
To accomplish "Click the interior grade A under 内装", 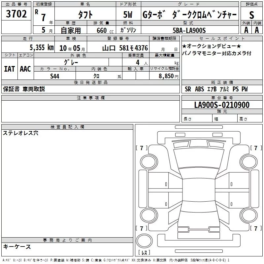I will coord(256,30).
